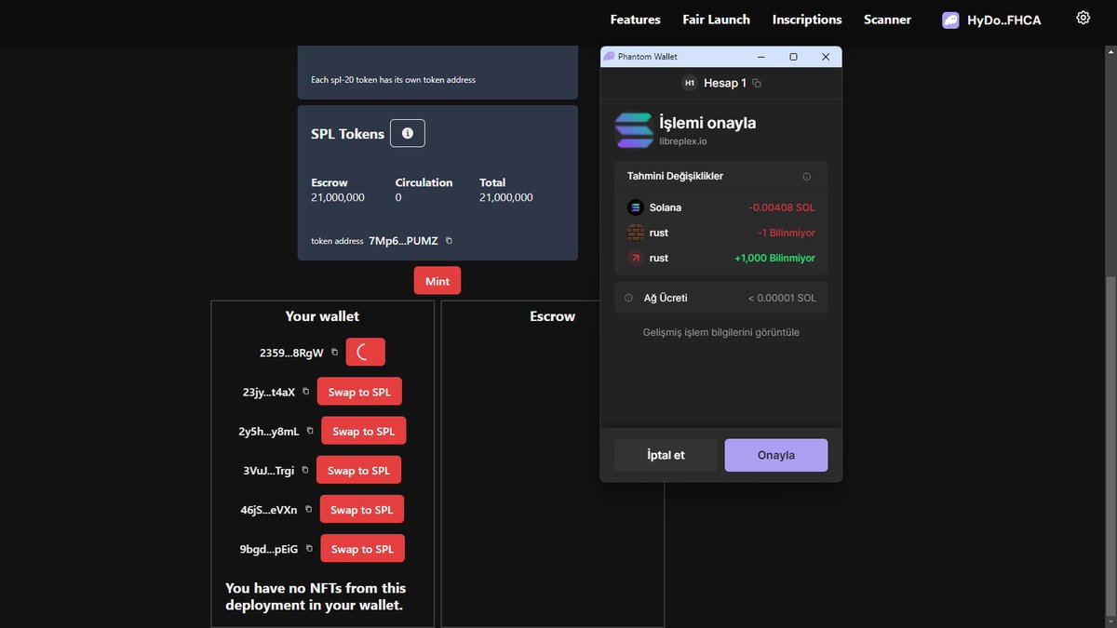Click the Escrow value 21,000,000
Image resolution: width=1117 pixels, height=628 pixels.
point(338,197)
